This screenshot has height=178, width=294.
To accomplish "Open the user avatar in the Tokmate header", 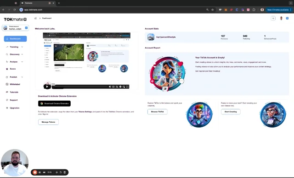I will 281,18.
